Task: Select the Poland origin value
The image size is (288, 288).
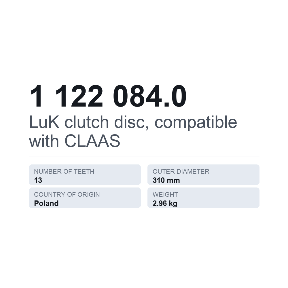Action: [46, 204]
